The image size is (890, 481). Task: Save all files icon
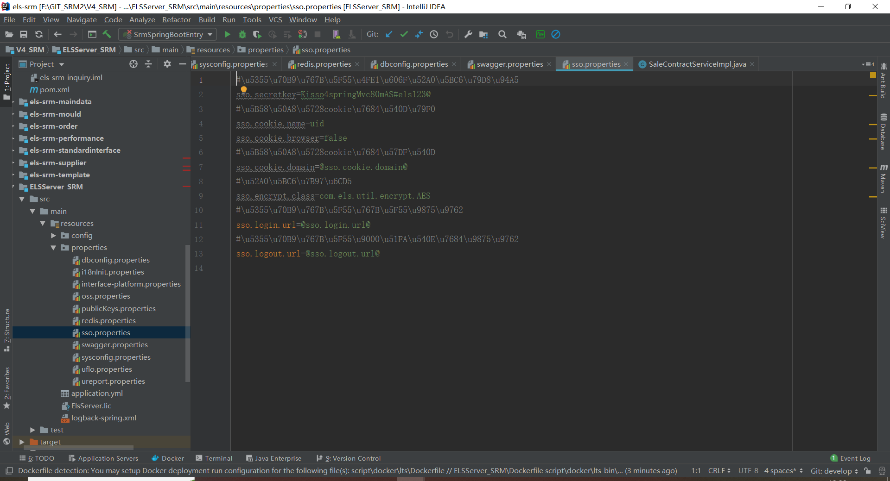tap(24, 34)
